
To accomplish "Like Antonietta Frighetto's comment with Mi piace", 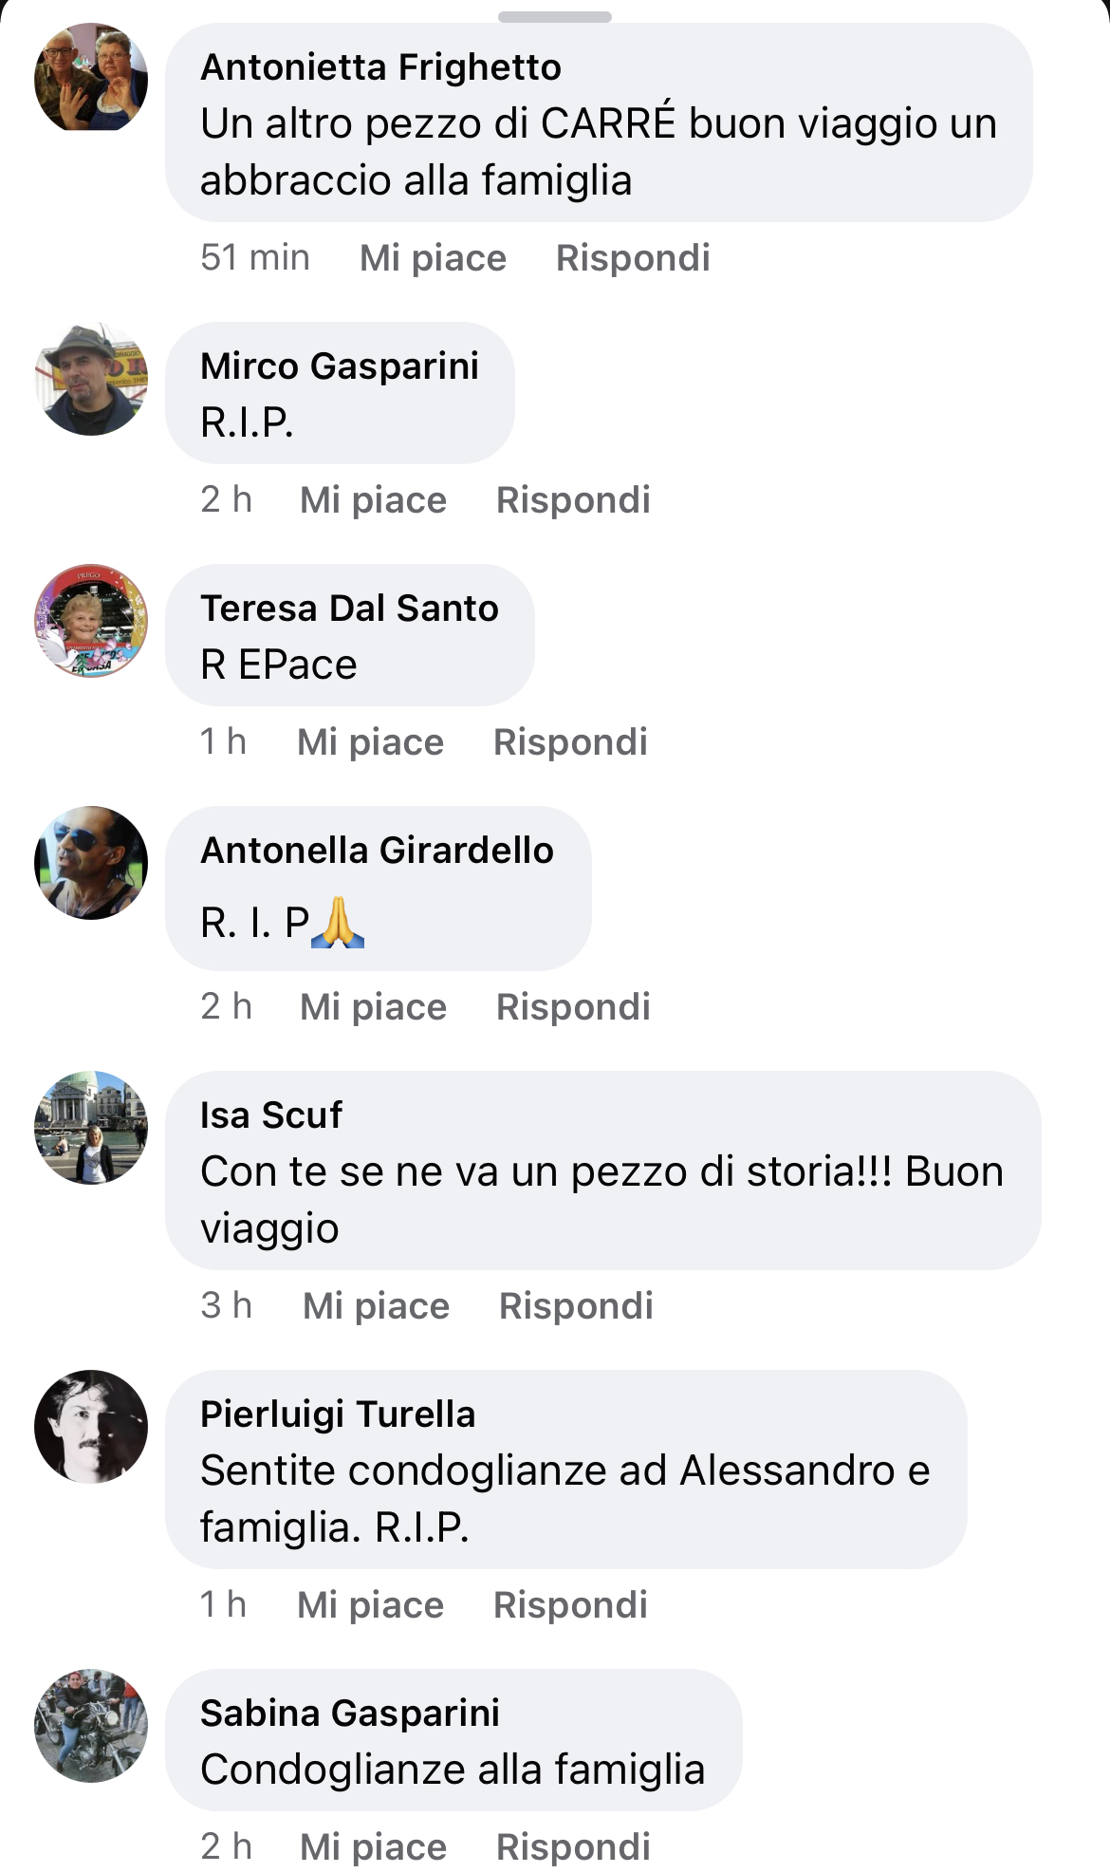I will [434, 258].
